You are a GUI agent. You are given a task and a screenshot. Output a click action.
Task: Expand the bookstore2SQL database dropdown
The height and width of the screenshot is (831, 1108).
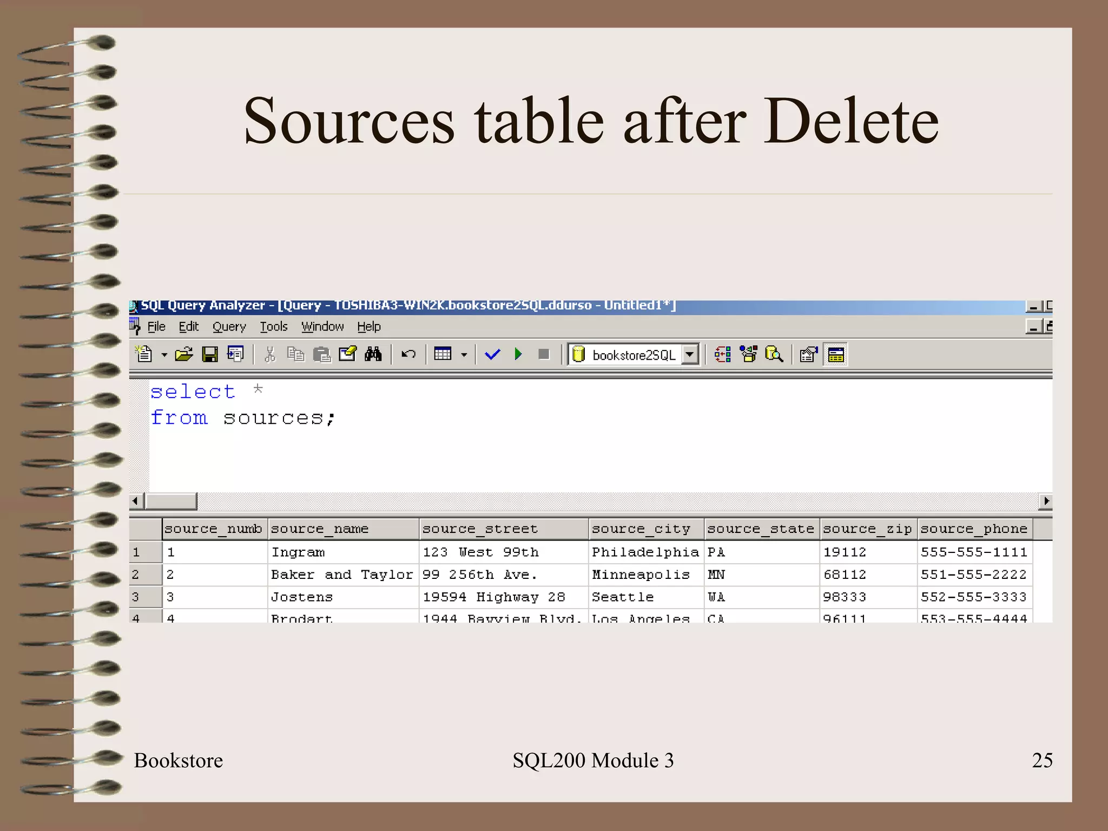tap(690, 355)
